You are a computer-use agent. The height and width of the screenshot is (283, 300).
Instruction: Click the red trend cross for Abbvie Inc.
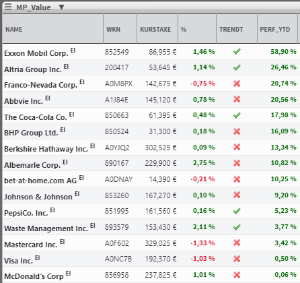237,99
